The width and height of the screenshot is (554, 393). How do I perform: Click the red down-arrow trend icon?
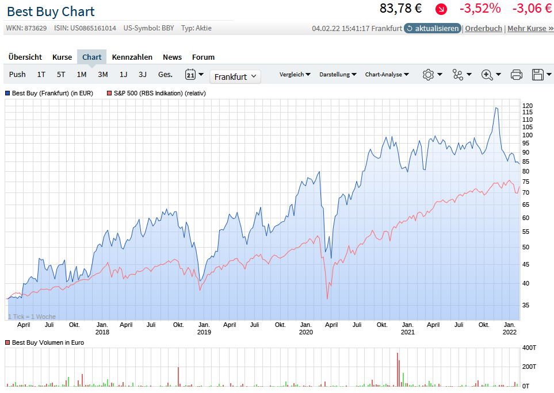(x=441, y=9)
